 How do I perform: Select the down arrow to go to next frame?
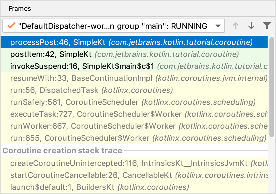[251, 26]
